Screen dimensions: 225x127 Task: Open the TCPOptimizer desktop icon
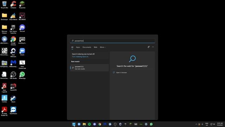pos(4,64)
